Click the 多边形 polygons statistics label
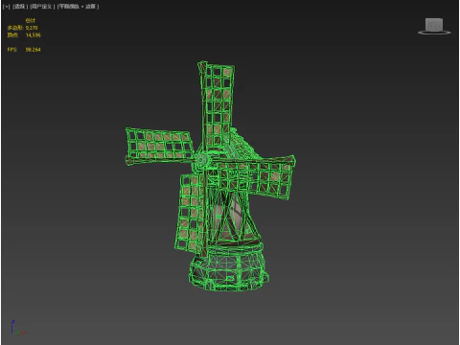 click(x=15, y=28)
